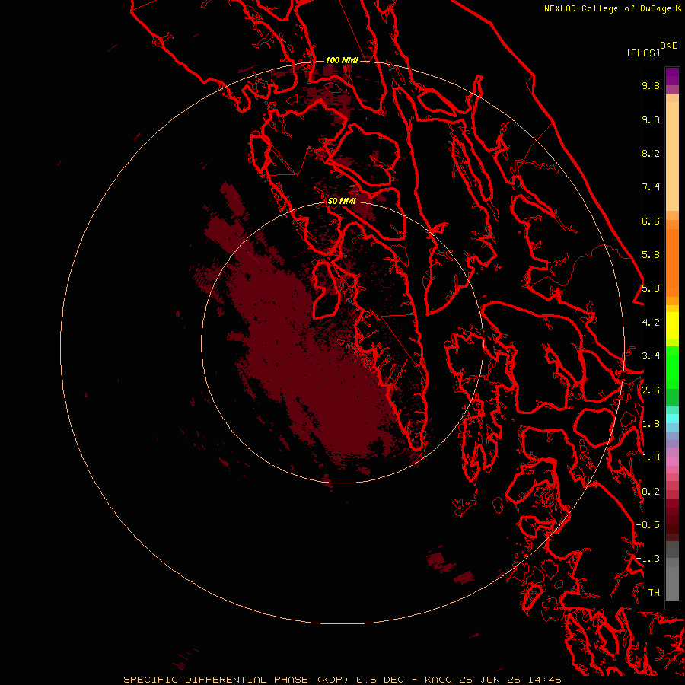Viewport: 685px width, 685px height.
Task: Pick the dark orange segment of the color bar
Action: coord(672,263)
